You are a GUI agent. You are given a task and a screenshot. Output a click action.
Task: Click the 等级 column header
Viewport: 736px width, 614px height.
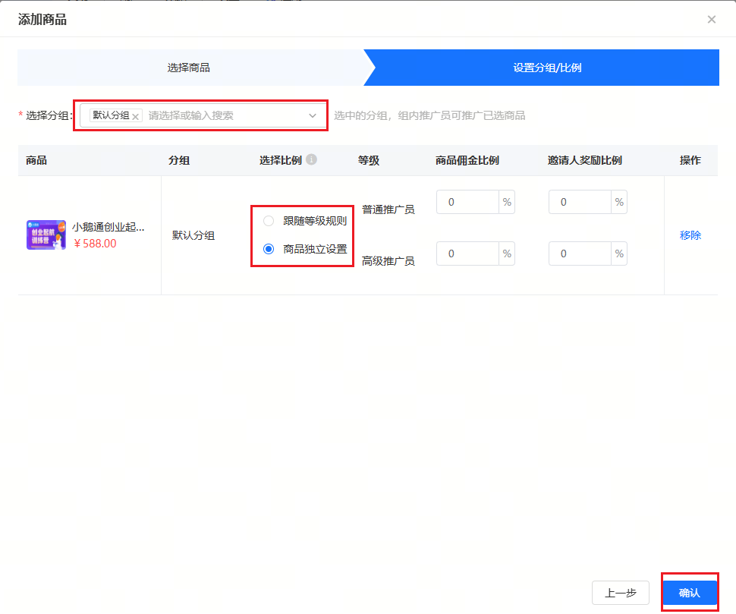(x=369, y=160)
